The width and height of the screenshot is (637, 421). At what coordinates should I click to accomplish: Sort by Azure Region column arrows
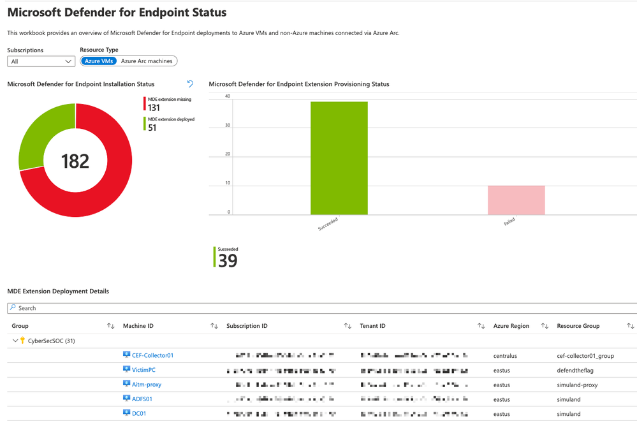[545, 326]
